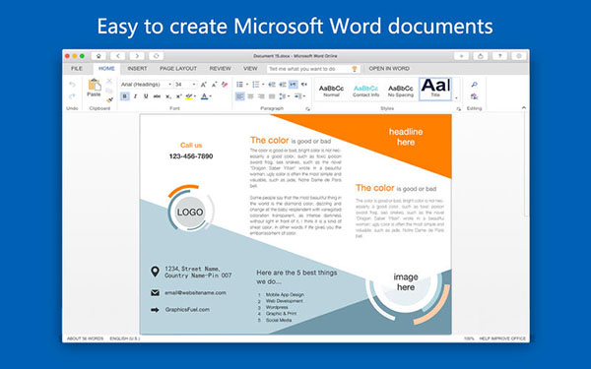Click OPEN IN WORD button
This screenshot has width=591, height=369.
coord(389,69)
